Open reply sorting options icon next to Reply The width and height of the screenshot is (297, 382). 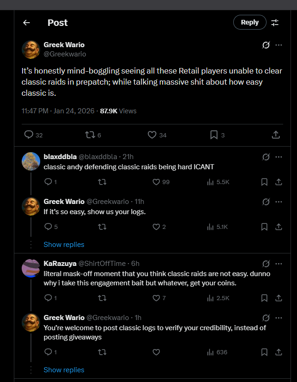275,23
